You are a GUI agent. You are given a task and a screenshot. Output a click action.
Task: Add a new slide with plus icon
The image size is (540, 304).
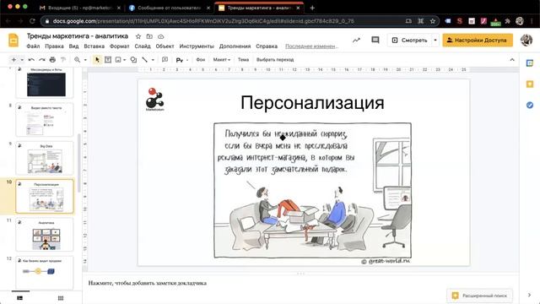[x=13, y=60]
